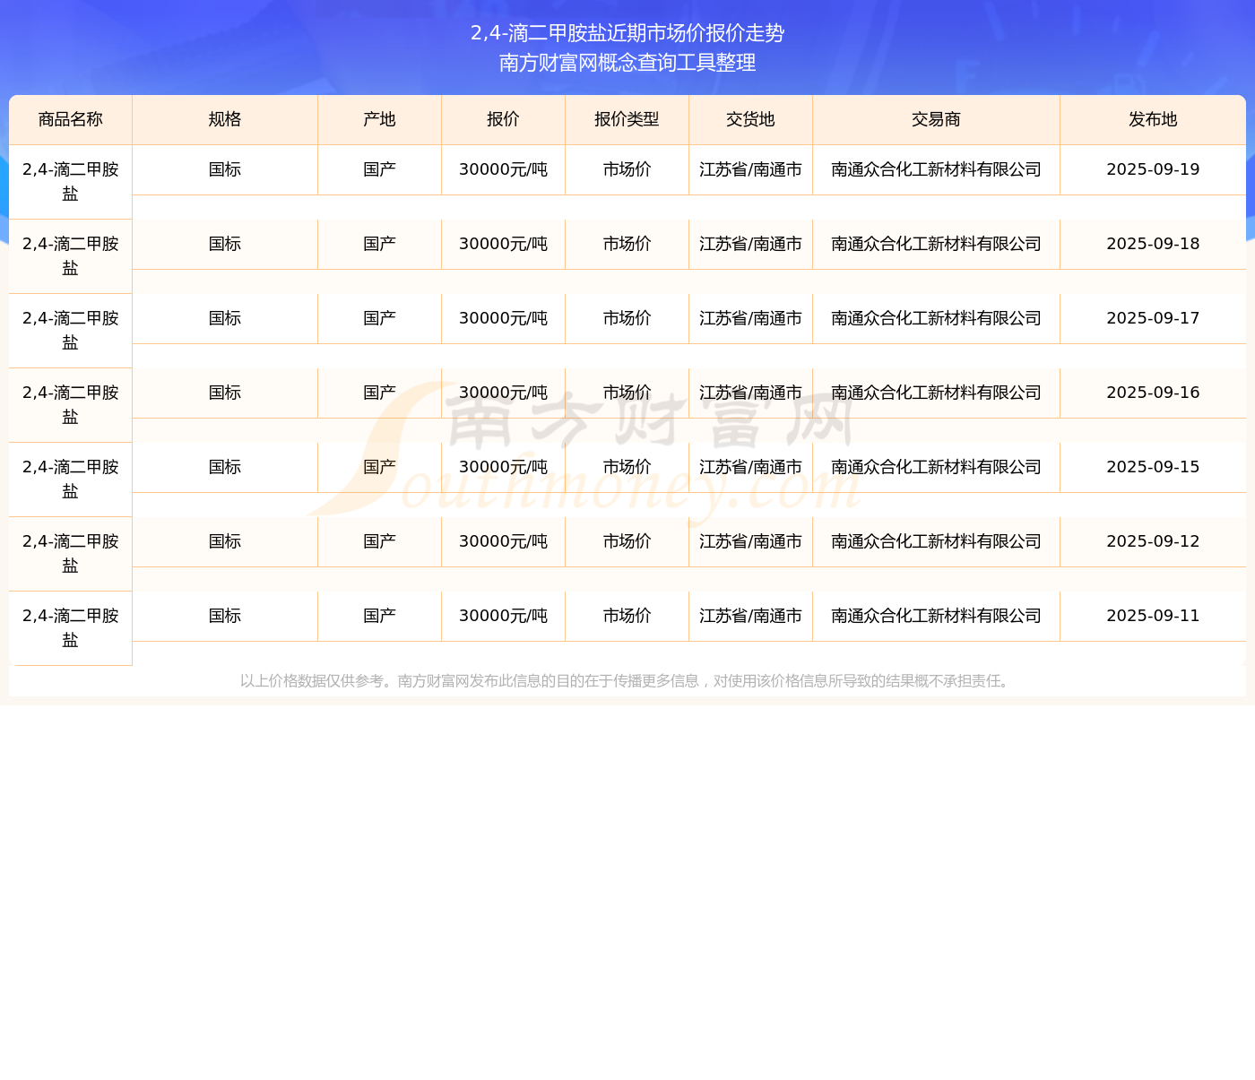Click the price 30000元/吨 in 2025-09-16 row
Image resolution: width=1255 pixels, height=1080 pixels.
[x=503, y=393]
